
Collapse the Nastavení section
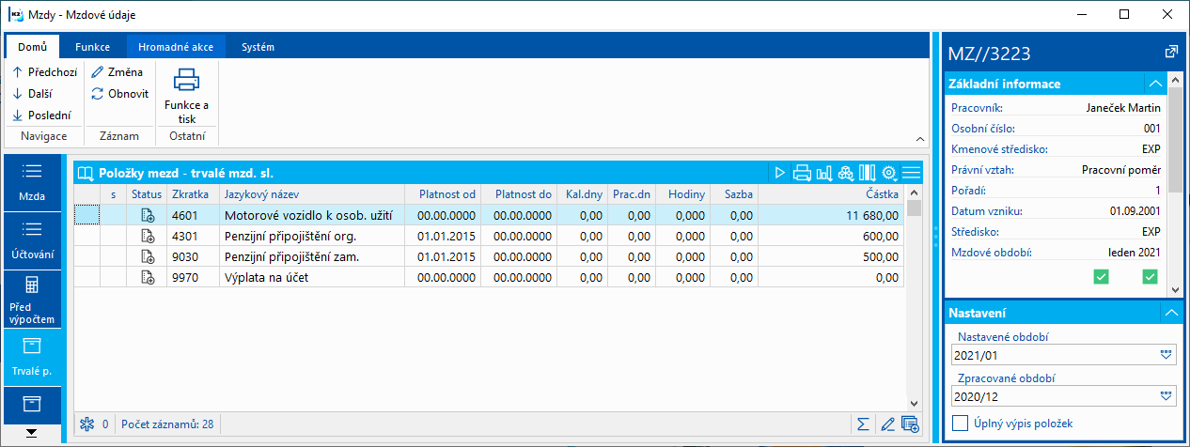[x=1169, y=312]
